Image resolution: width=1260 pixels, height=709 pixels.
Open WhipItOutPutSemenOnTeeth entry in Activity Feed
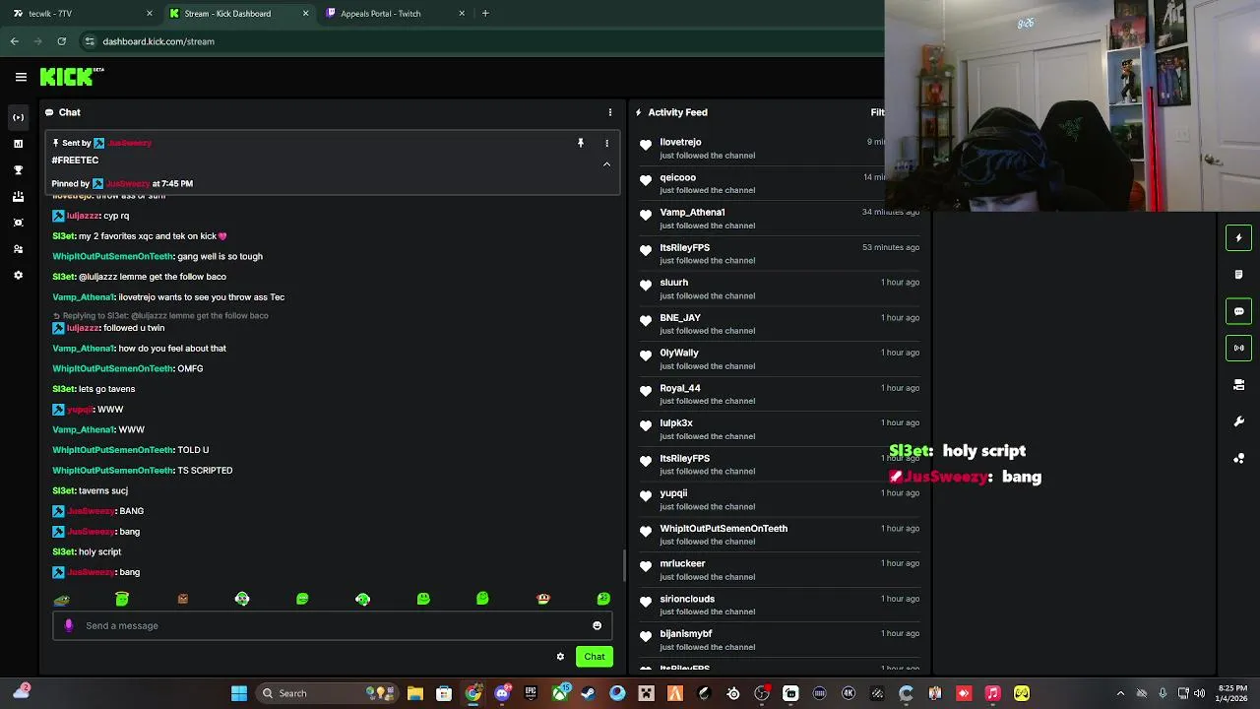[778, 535]
